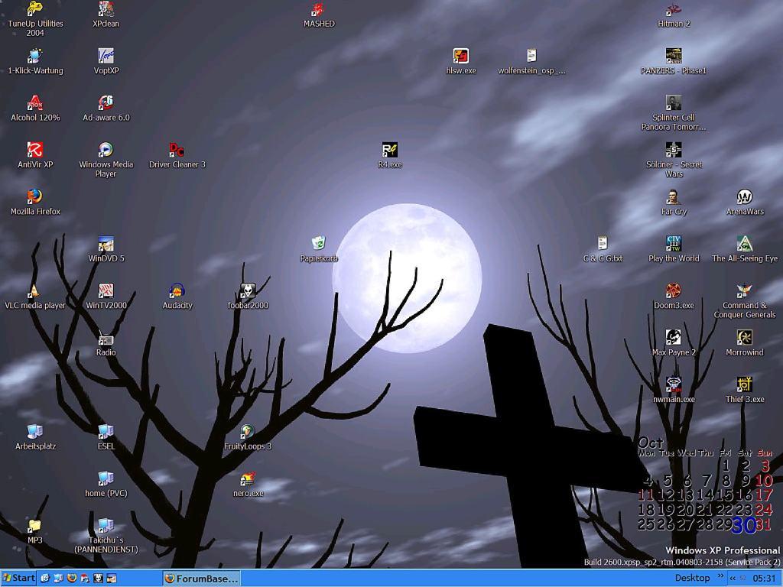Select Takichu`s (PANNENDIENST) network icon
The height and width of the screenshot is (587, 783).
(106, 536)
